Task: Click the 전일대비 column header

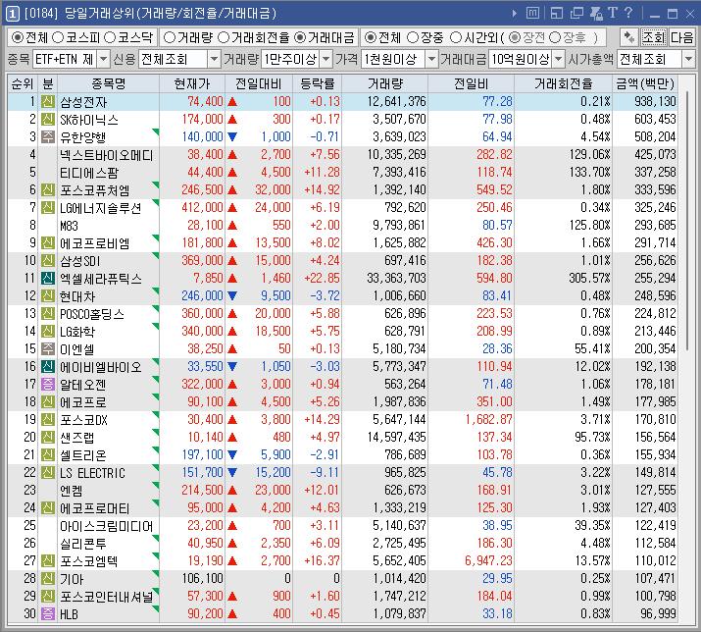Action: 259,83
